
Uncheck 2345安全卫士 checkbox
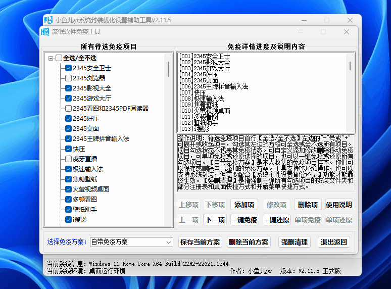click(x=68, y=68)
